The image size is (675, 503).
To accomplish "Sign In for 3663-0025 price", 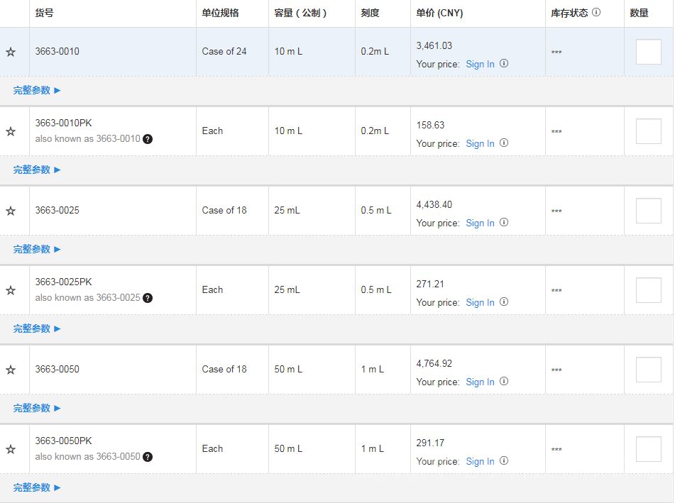I will coord(480,223).
